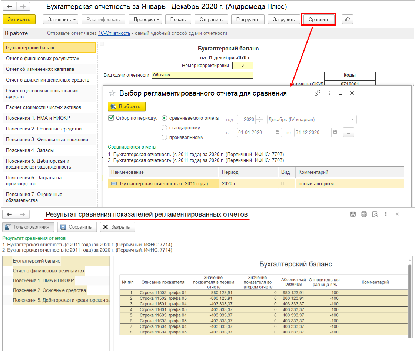
Task: Open the kebab menu in selection dialog
Action: pos(329,93)
